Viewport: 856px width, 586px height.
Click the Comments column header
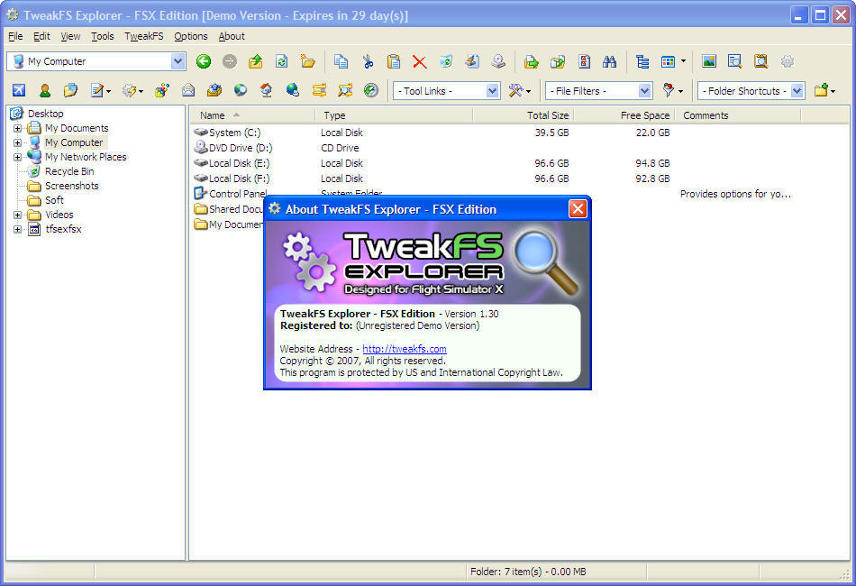(738, 115)
